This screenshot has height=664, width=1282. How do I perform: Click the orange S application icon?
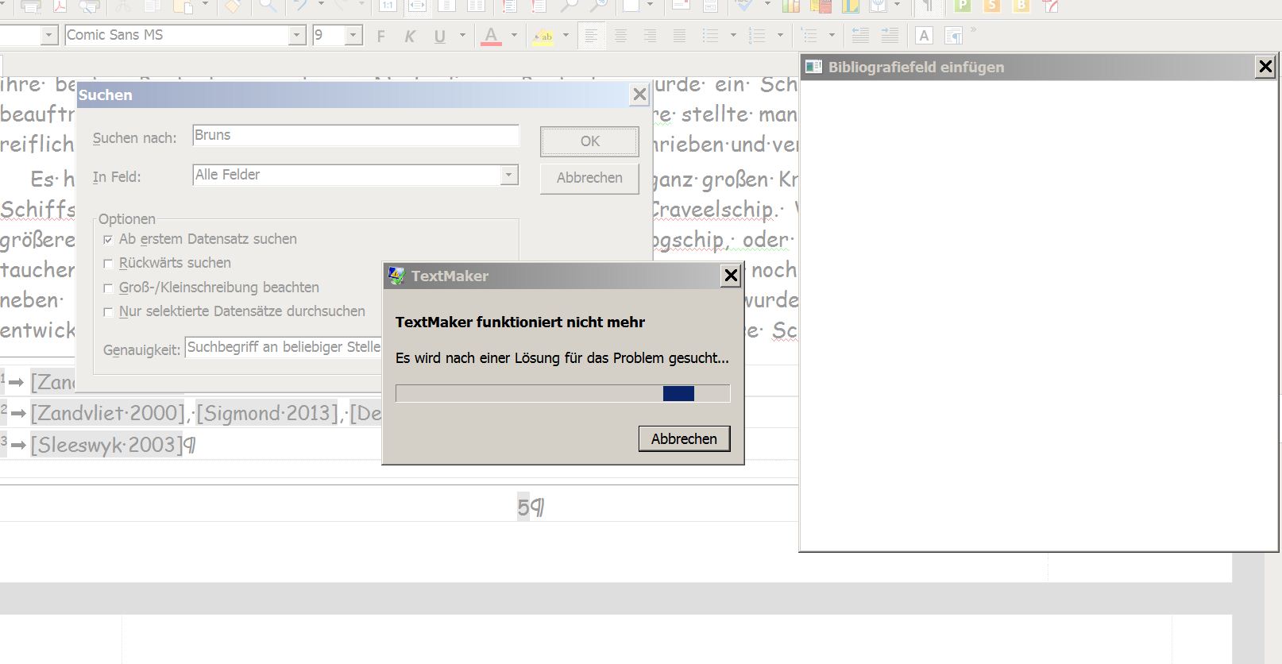[x=992, y=6]
